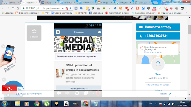Reload the page with the refresh icon
This screenshot has width=191, height=107.
tap(13, 8)
